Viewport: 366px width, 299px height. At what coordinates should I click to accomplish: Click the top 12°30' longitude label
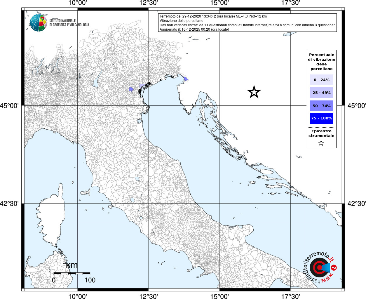coord(149,3)
